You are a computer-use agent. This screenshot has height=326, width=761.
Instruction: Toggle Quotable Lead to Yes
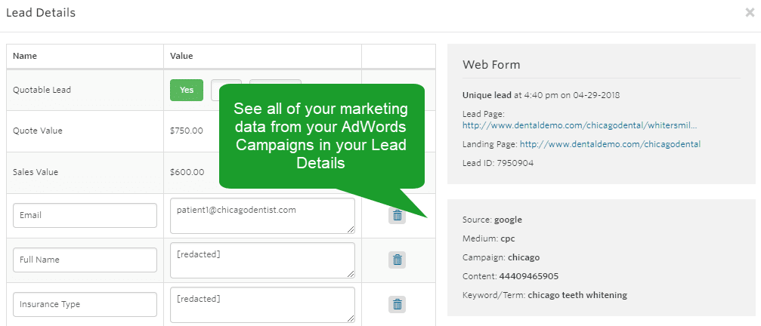click(187, 90)
